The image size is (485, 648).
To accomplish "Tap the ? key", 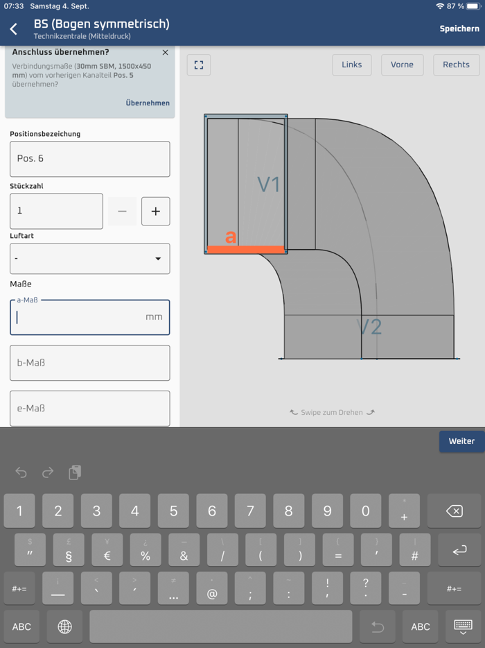I will tap(366, 588).
